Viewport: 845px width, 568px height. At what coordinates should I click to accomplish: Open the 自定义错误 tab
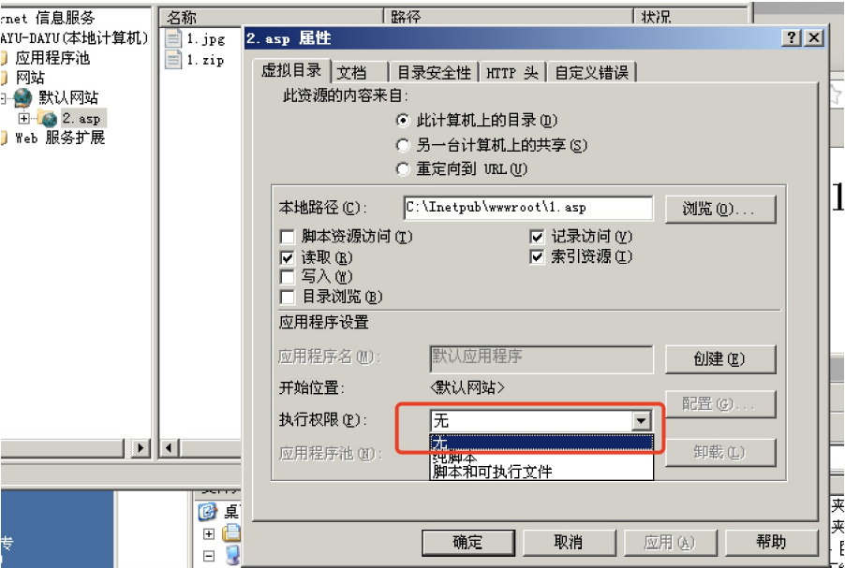[x=592, y=72]
